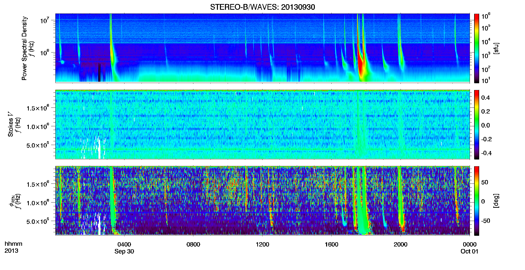The width and height of the screenshot is (525, 270).
Task: Click the Stokes V colorbar
Action: coord(477,124)
